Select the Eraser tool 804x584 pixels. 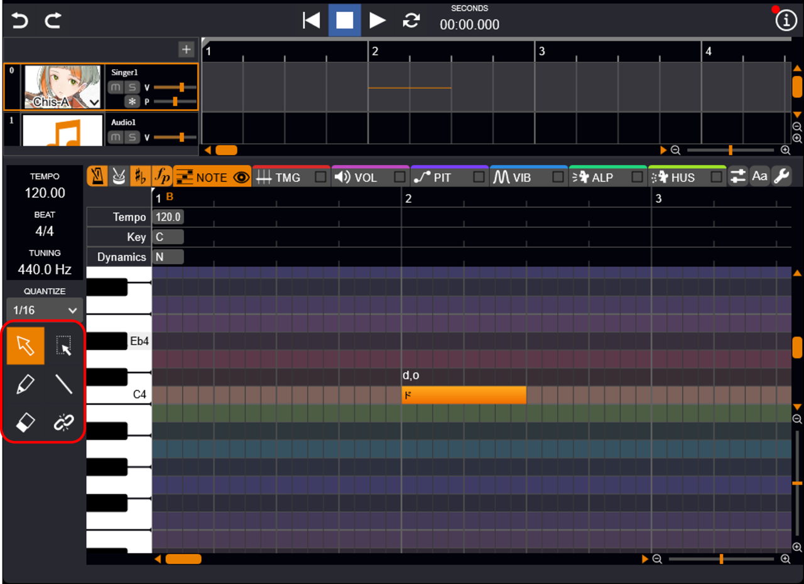25,423
